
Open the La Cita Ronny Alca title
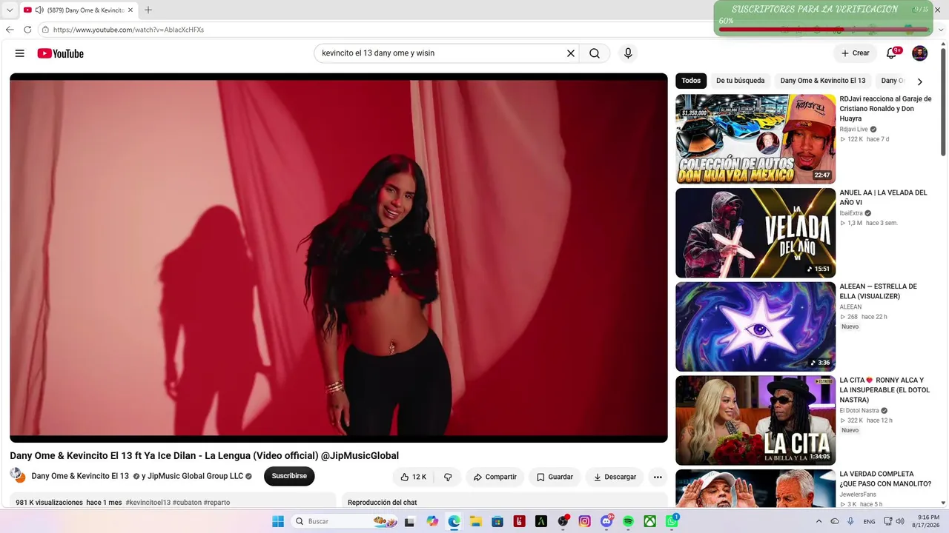point(884,390)
